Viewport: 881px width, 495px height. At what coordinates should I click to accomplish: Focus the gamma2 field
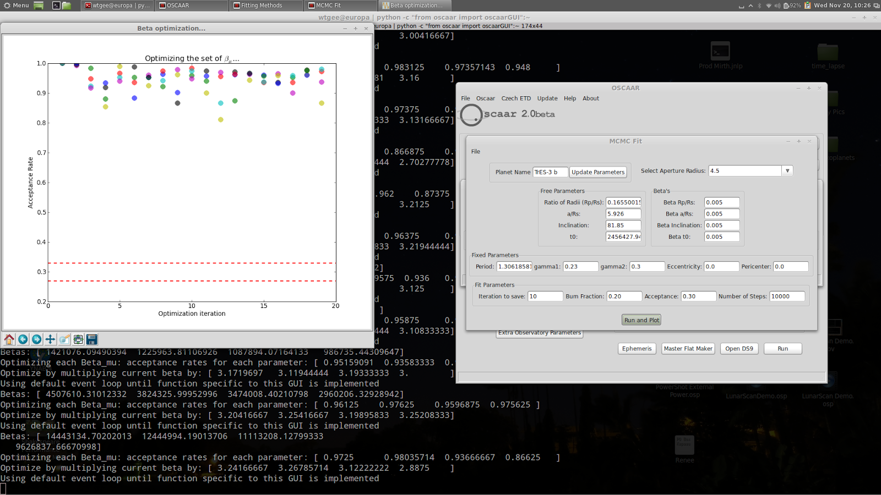[x=647, y=267]
